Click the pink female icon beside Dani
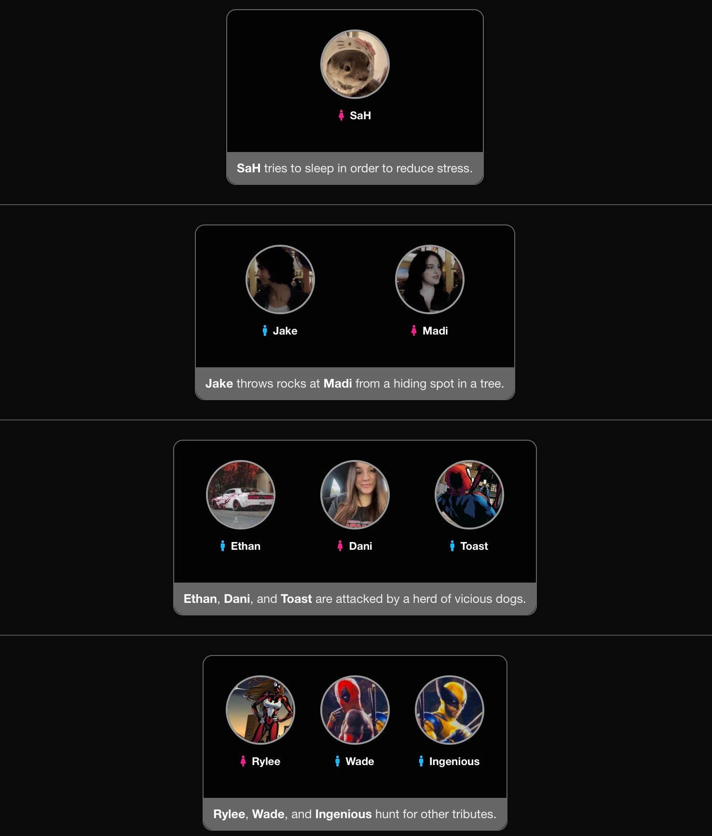 [340, 546]
